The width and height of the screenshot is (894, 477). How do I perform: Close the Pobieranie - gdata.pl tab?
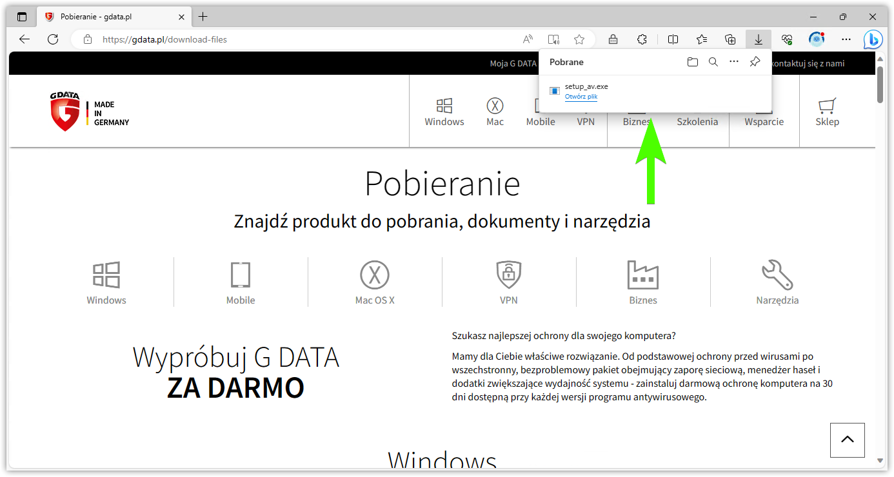point(182,17)
